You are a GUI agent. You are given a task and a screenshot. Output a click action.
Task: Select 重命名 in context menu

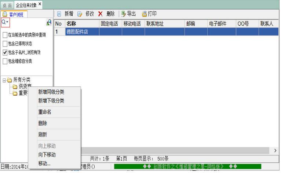(45, 112)
